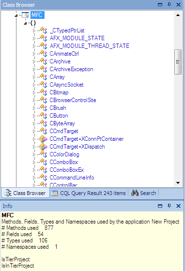The height and width of the screenshot is (271, 185).
Task: Expand the CCmdTarget node
Action: [34, 131]
